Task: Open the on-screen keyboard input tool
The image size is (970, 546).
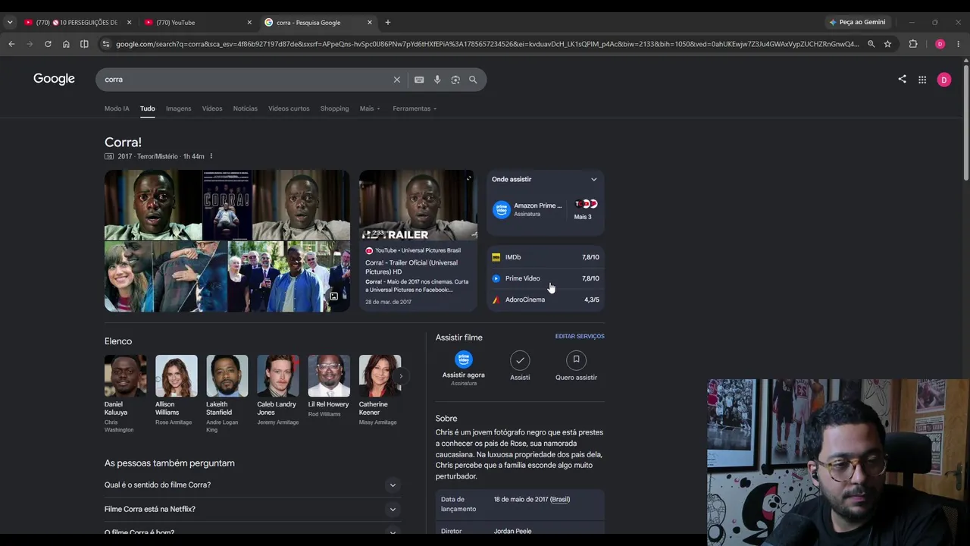Action: coord(419,80)
